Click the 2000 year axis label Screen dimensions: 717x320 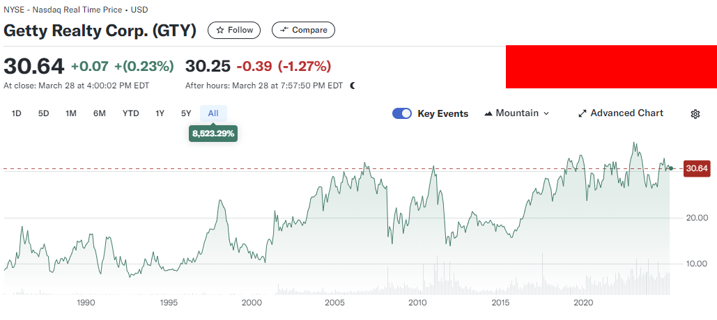(252, 302)
